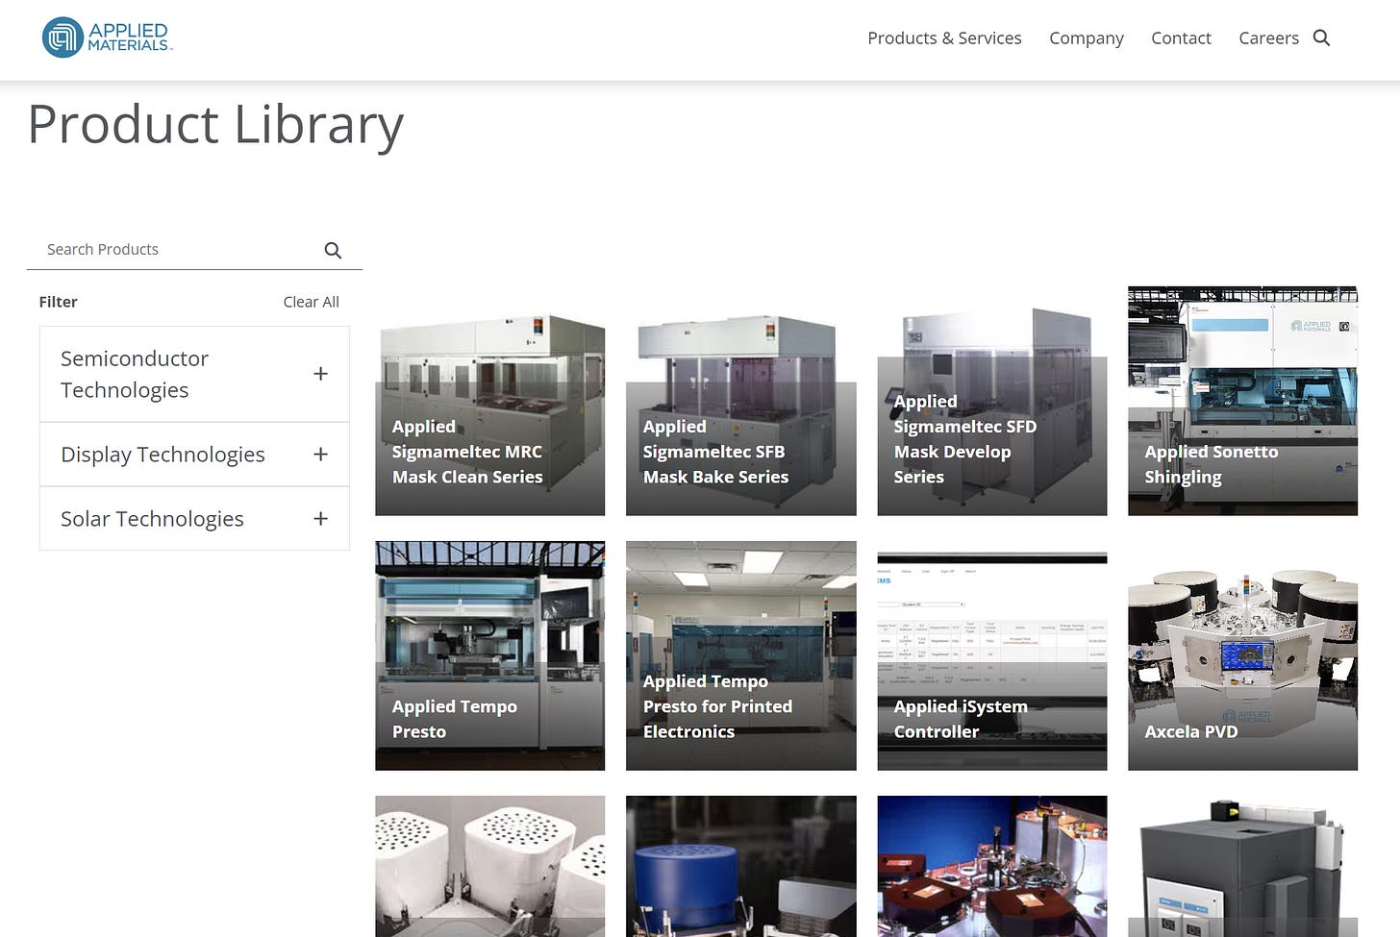Open Axcela PVD product card

tap(1243, 655)
